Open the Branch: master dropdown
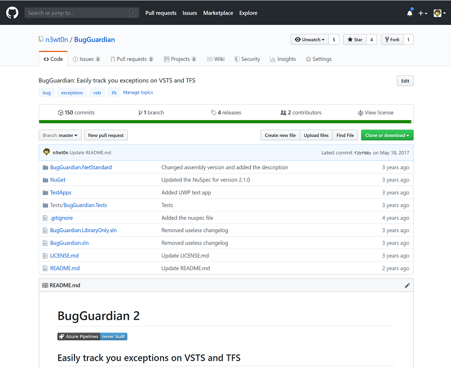This screenshot has width=451, height=368. (x=60, y=135)
